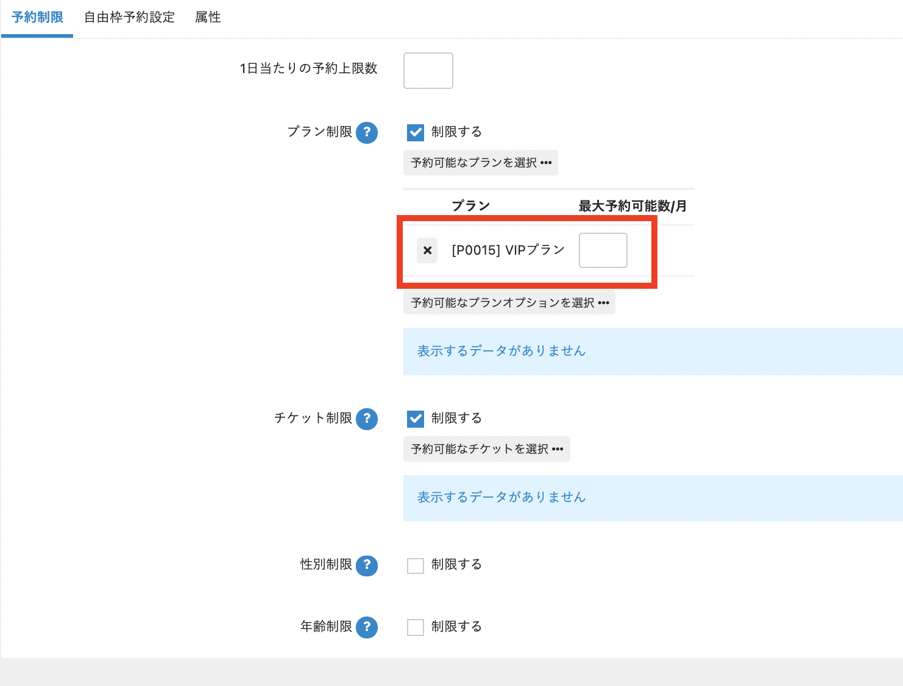
Task: Open help tooltip for プラン制限
Action: pos(367,132)
